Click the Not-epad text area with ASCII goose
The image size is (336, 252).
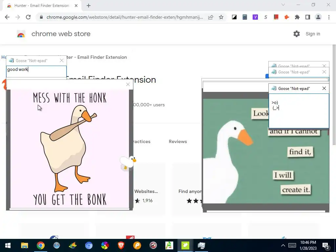coord(299,111)
